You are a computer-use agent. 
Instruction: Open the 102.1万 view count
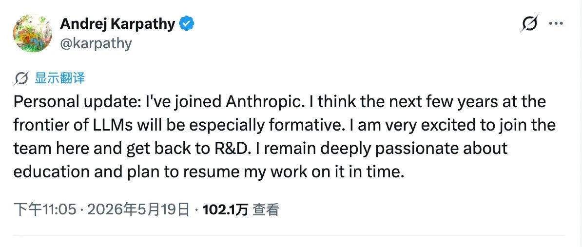click(x=226, y=210)
